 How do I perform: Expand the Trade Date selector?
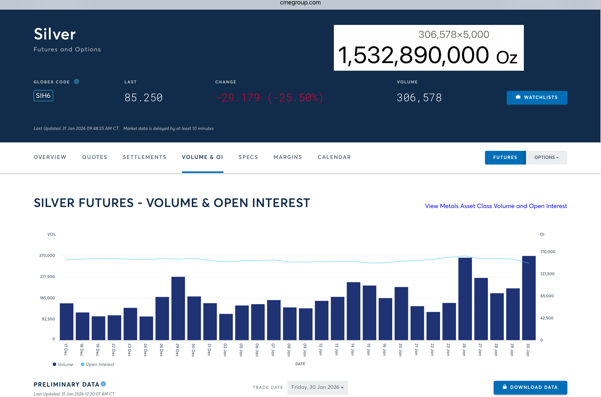click(317, 387)
